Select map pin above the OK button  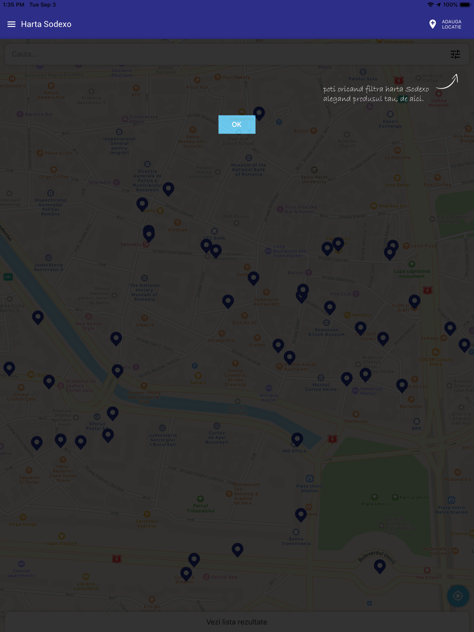click(x=259, y=113)
